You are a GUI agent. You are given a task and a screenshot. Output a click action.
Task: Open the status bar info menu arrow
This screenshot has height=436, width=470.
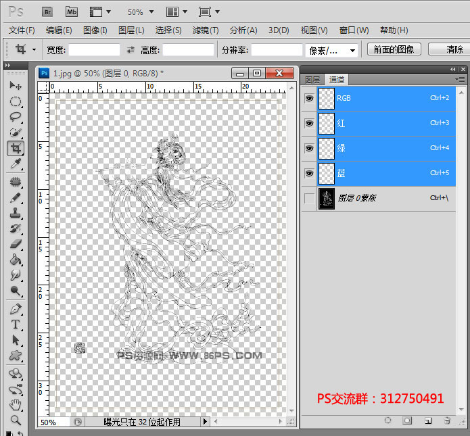(205, 422)
